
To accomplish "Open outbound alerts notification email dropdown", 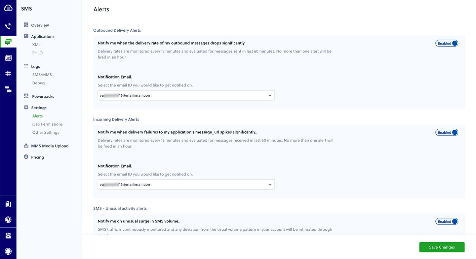I will (x=186, y=95).
